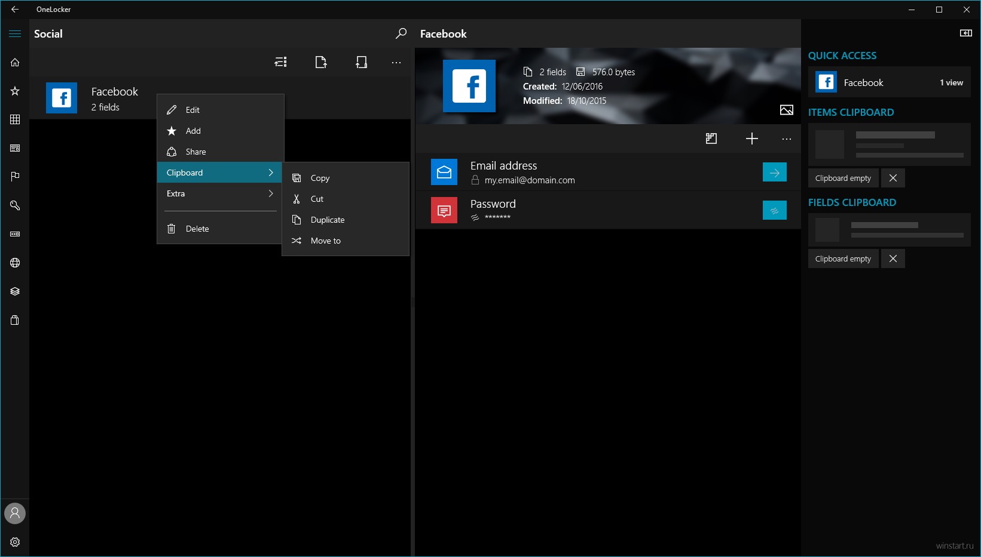Open the key passwords sidebar icon
Screen dimensions: 981x557
pyautogui.click(x=15, y=205)
